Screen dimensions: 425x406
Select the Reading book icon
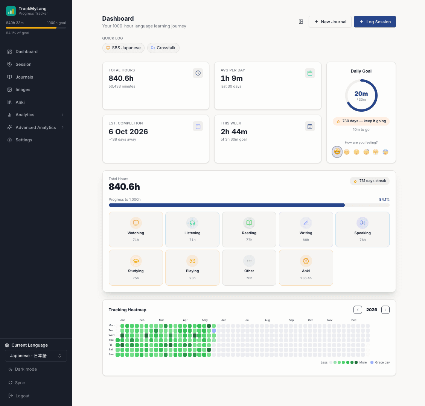pos(249,223)
